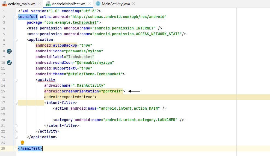Viewport: 270px width, 156px height.
Task: Click the activity tag with red underline
Action: (46, 80)
